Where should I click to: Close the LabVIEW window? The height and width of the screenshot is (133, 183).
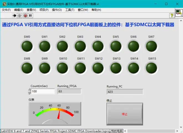(177, 4)
